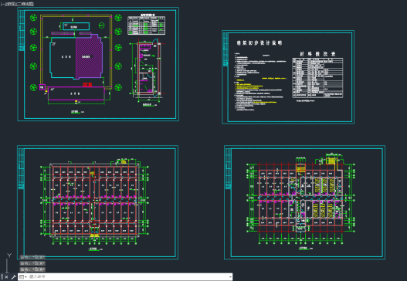Screen dimensions: 407x281
Task: Expand command history arrow at command line end
Action: coord(230,277)
